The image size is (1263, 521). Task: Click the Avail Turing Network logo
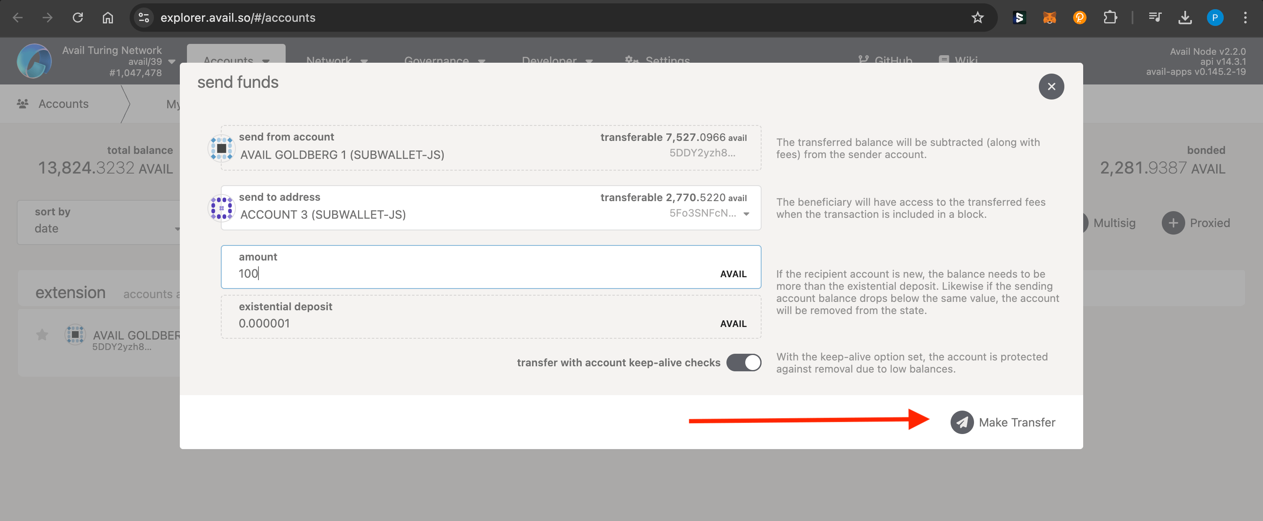(33, 61)
